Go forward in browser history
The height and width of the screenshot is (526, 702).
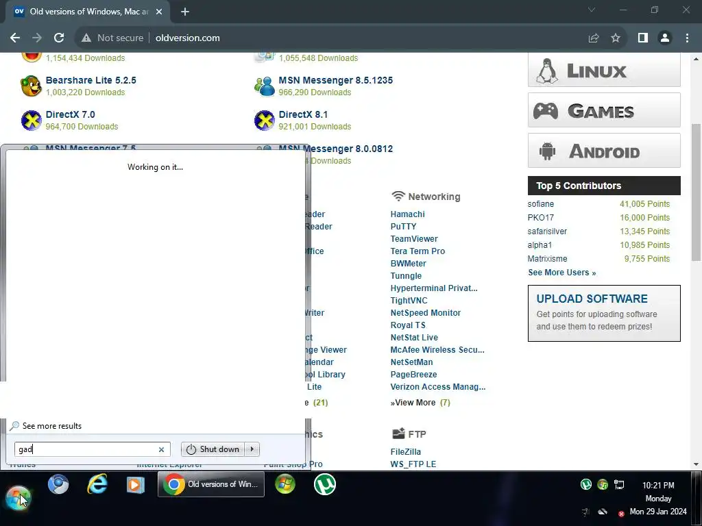pos(37,38)
